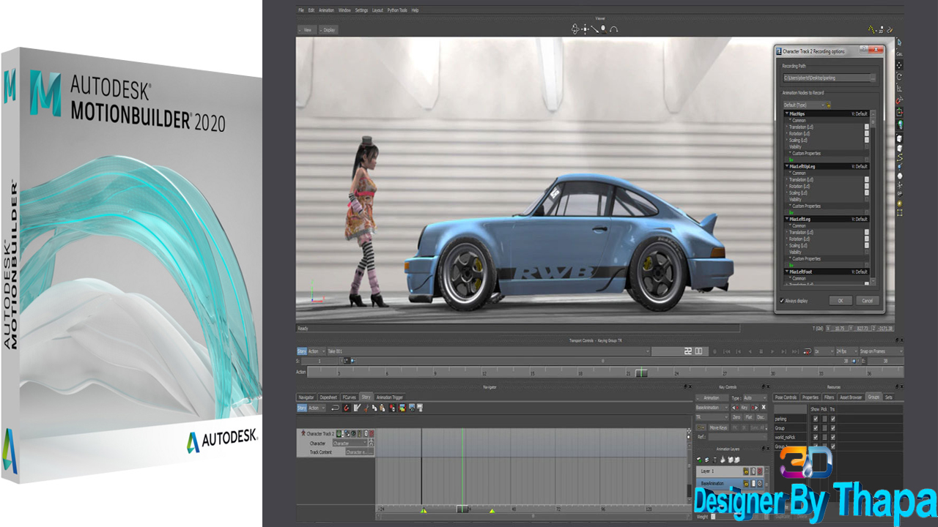Screen dimensions: 938x527
Task: Click the Recording Path input field
Action: tap(825, 78)
